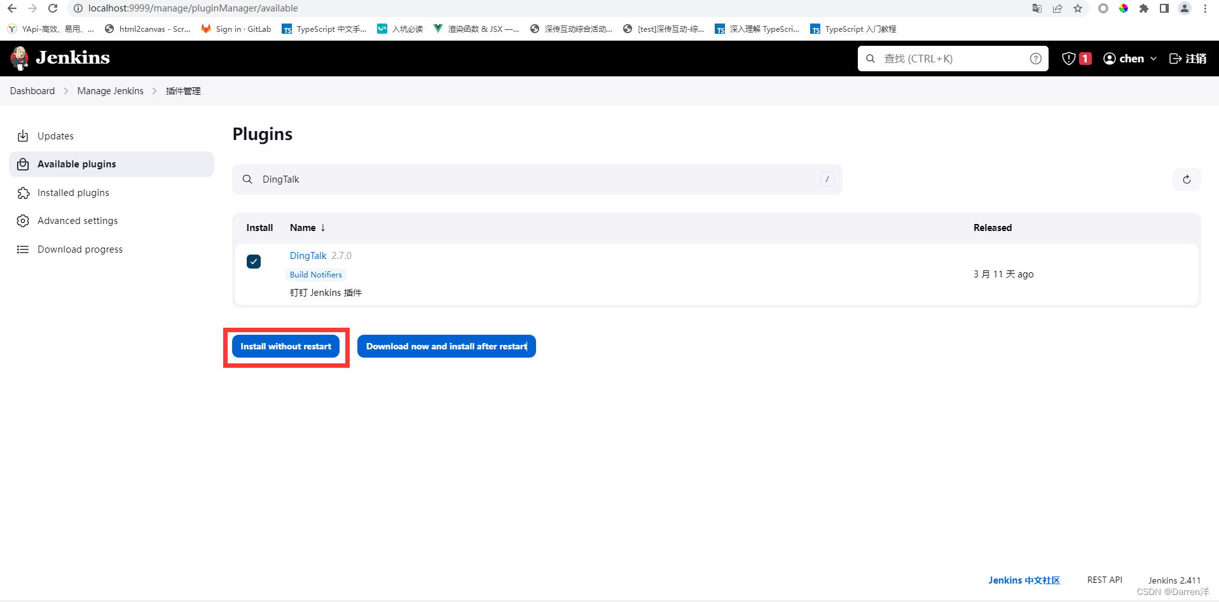Viewport: 1219px width, 602px height.
Task: Click the browser forward arrow
Action: click(32, 8)
